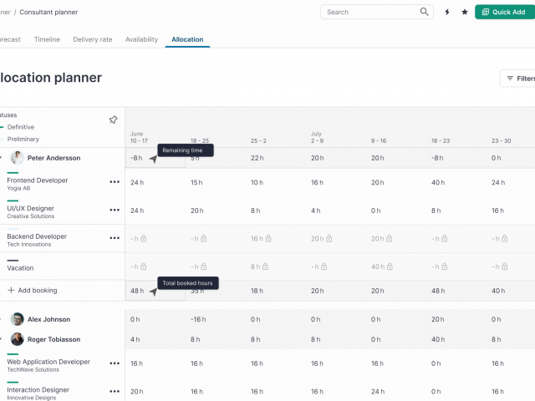Click the lightning bolt icon in header

(x=447, y=13)
